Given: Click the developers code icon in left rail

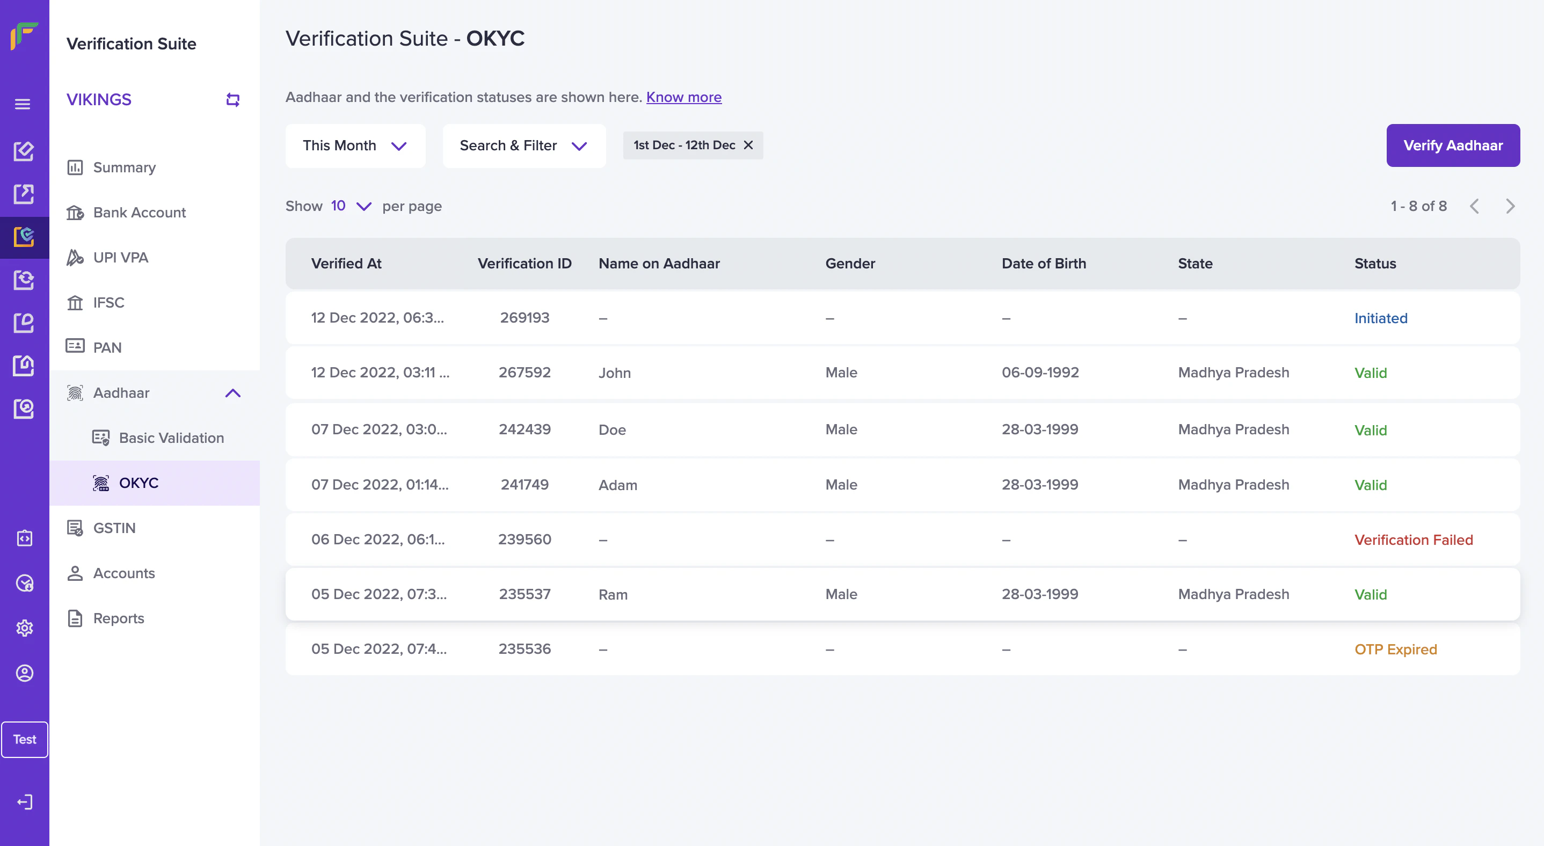Looking at the screenshot, I should tap(24, 538).
